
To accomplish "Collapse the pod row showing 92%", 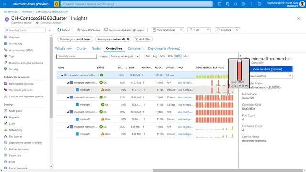I will (x=68, y=83).
